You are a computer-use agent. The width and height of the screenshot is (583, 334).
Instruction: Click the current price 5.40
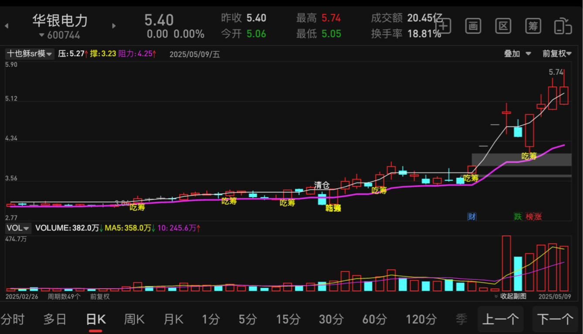159,20
